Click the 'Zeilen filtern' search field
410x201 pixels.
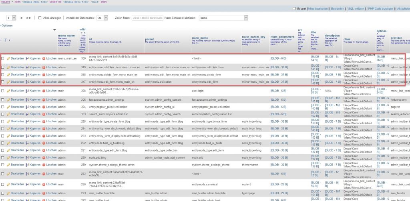(147, 18)
